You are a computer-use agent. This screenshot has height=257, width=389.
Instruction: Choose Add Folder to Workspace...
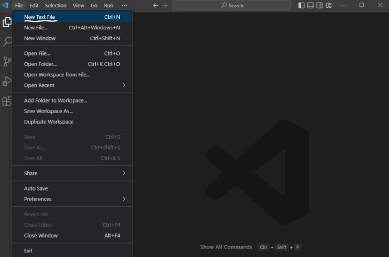point(72,100)
